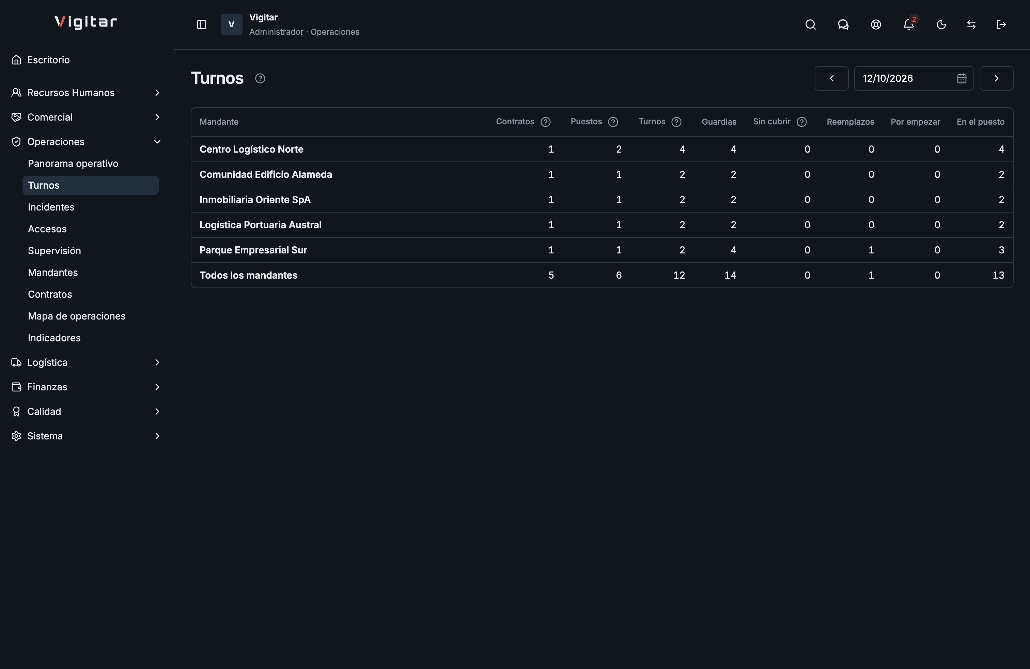This screenshot has height=669, width=1030.
Task: Open Mapa de operaciones item
Action: 91,316
